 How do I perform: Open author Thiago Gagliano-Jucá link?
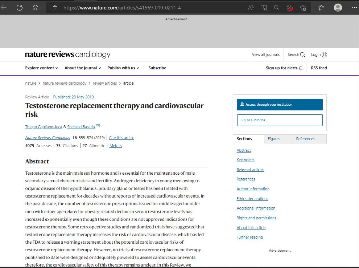(x=44, y=127)
